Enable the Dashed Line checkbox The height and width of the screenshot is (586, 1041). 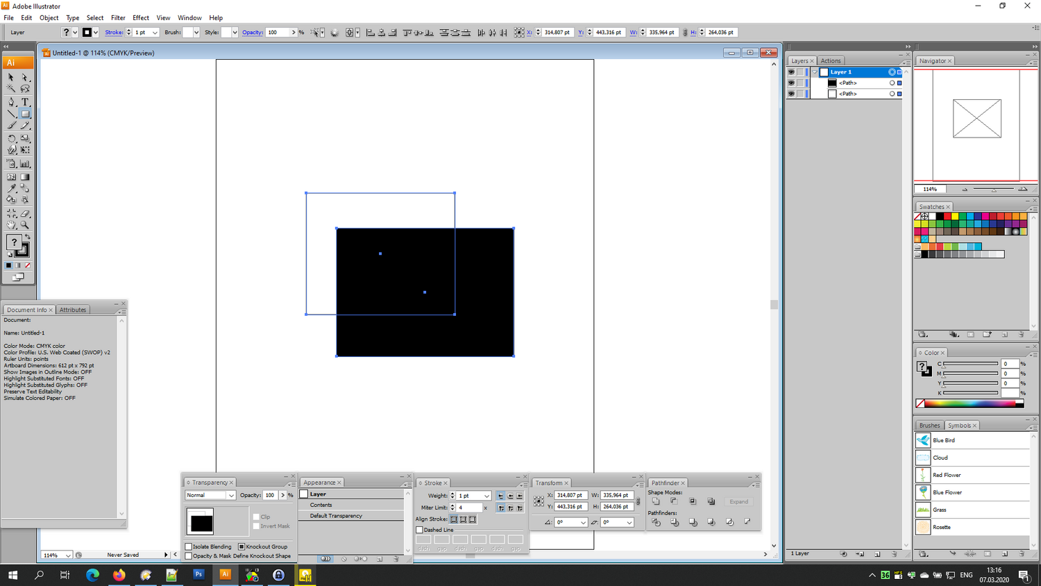coord(420,530)
